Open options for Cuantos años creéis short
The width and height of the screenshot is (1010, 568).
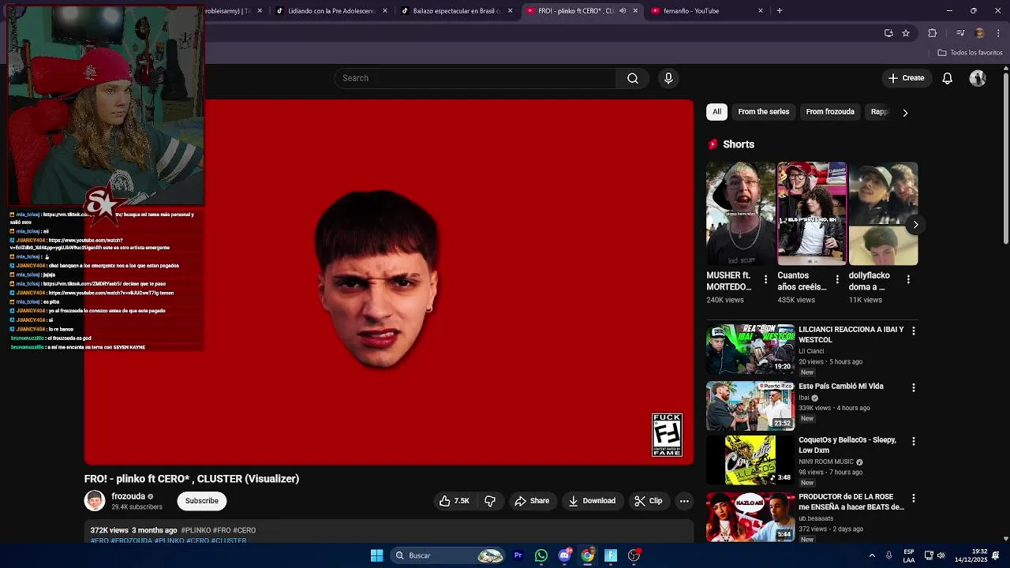pyautogui.click(x=837, y=279)
